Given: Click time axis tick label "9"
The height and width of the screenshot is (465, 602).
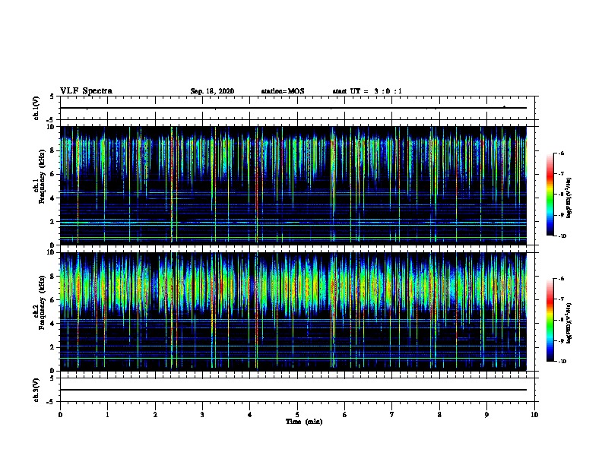Looking at the screenshot, I should [x=486, y=415].
